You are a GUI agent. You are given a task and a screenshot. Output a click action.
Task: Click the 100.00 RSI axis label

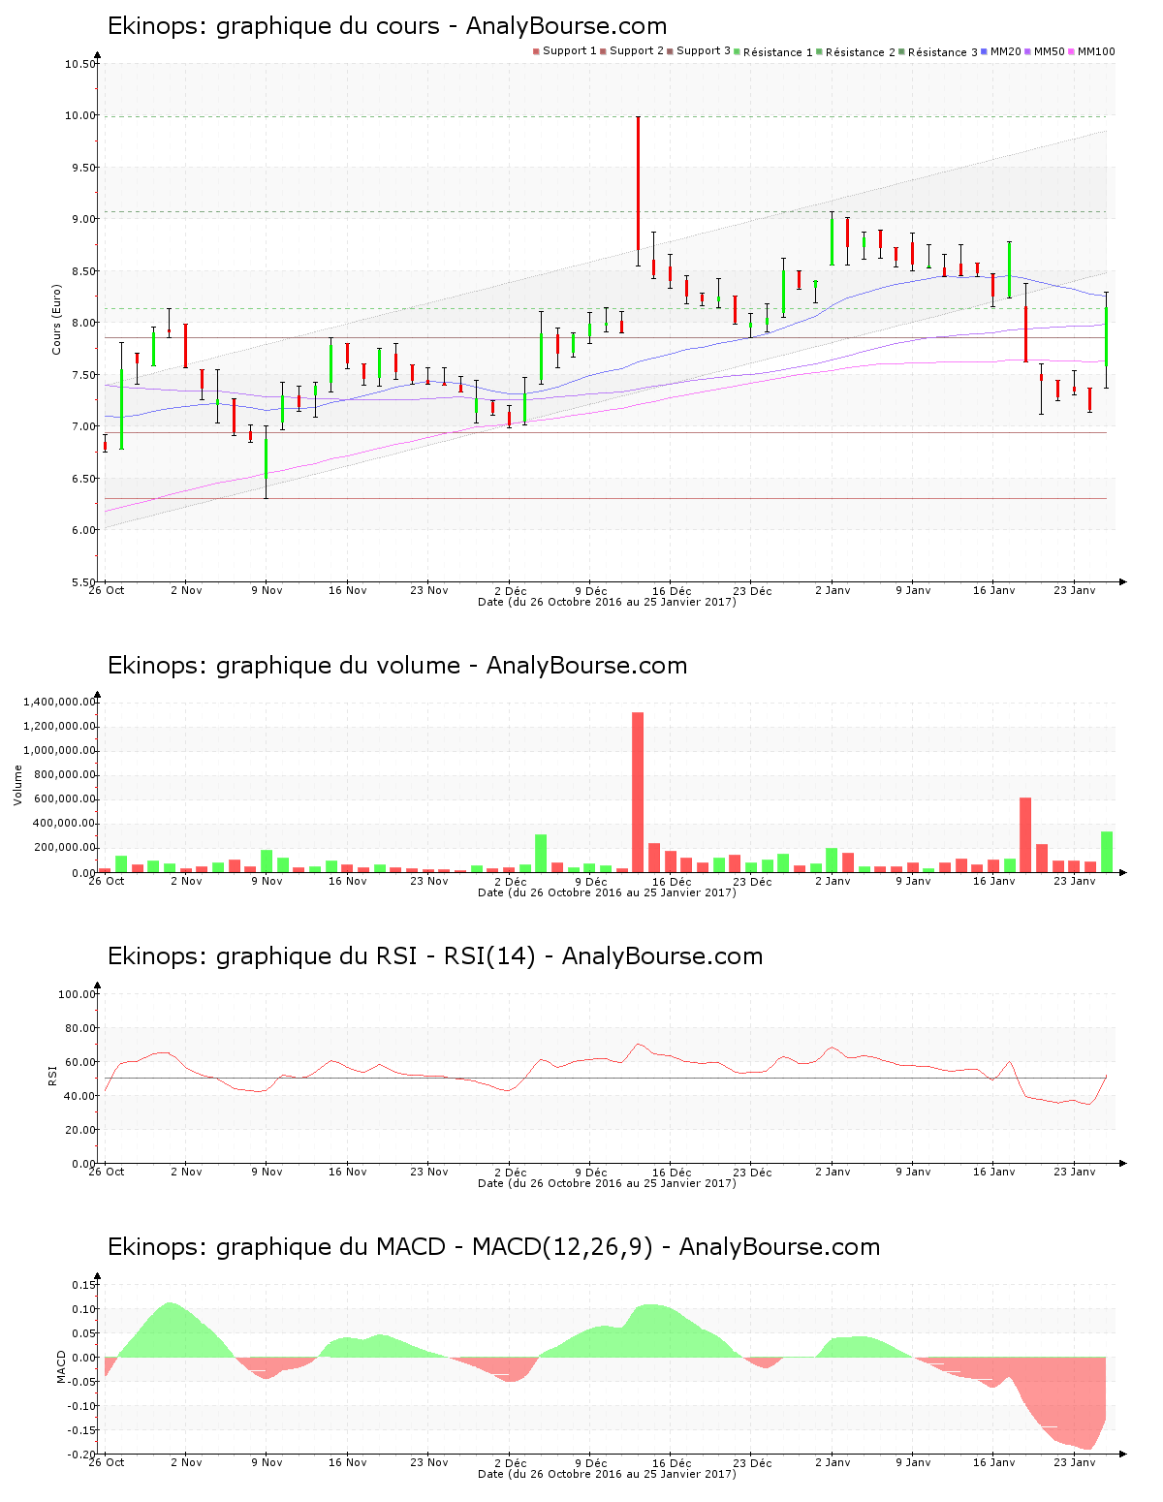pyautogui.click(x=78, y=994)
